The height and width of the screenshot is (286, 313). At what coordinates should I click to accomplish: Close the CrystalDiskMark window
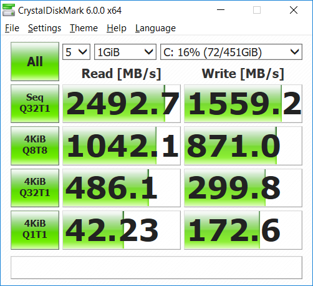294,10
